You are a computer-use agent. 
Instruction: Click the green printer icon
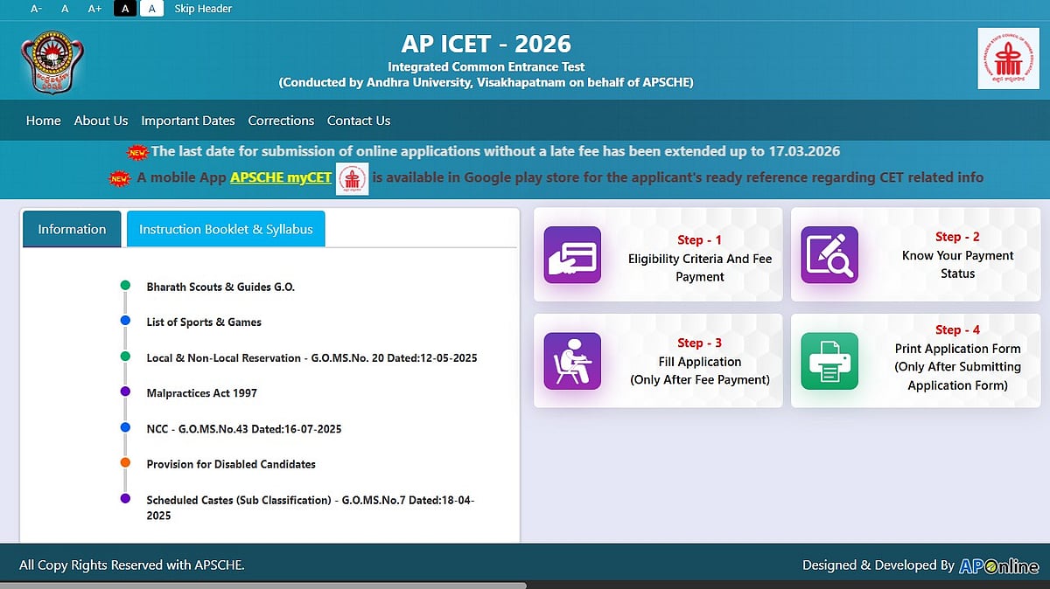(x=829, y=361)
